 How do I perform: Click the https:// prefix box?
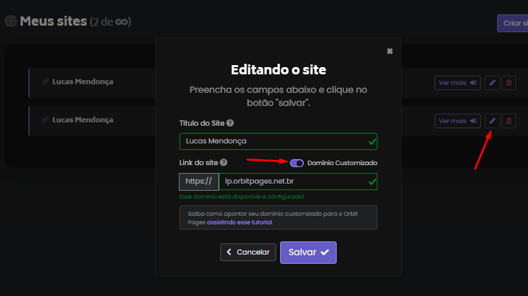coord(199,182)
